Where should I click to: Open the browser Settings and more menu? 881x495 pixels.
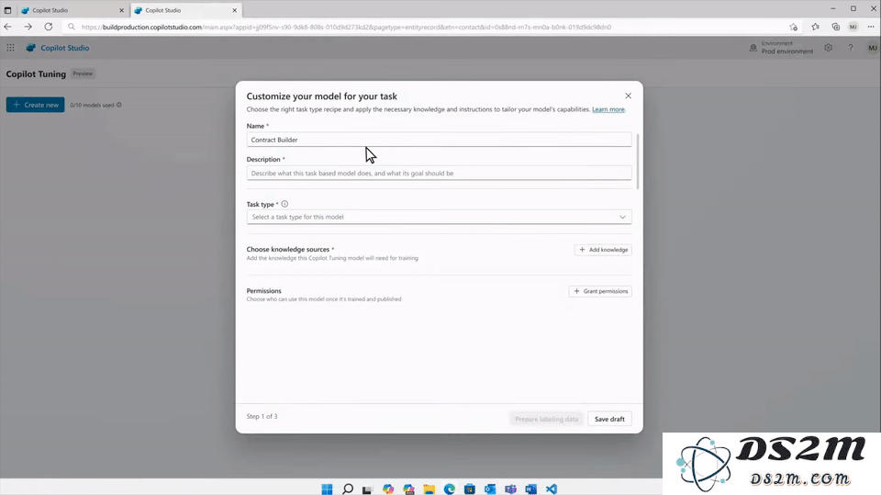click(871, 27)
